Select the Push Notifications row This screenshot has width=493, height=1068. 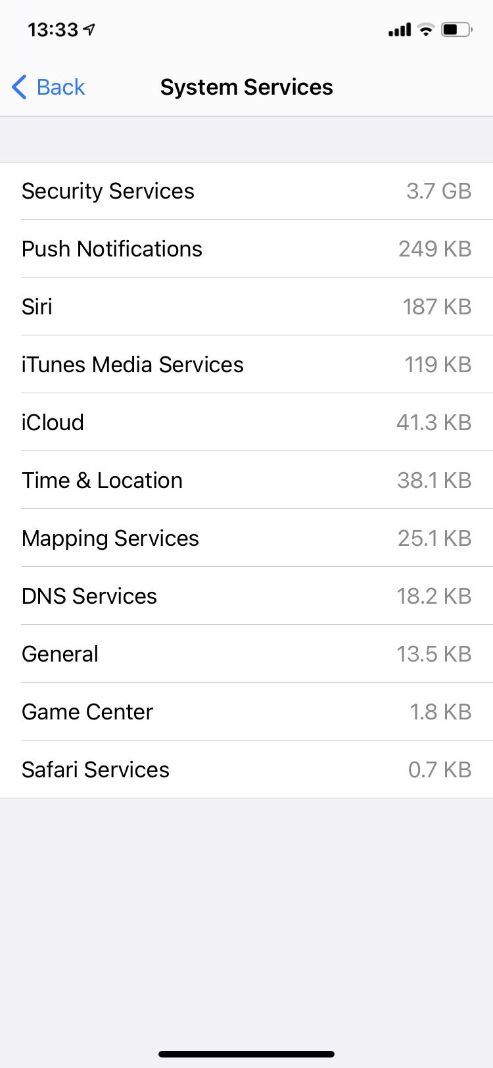point(246,249)
